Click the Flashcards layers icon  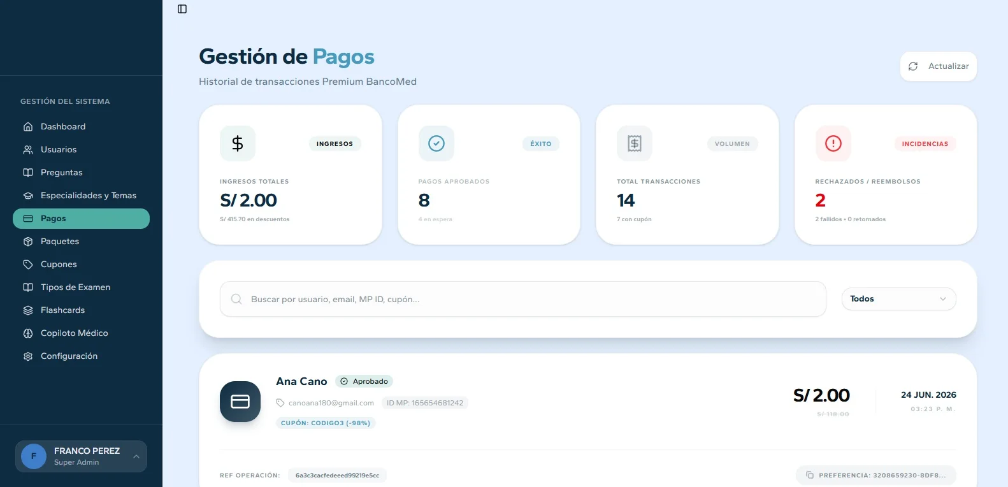[x=28, y=310]
